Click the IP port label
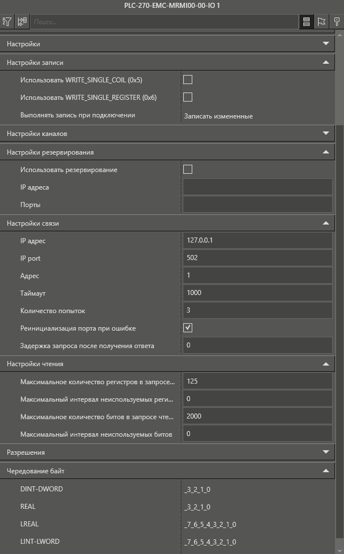 click(x=30, y=258)
